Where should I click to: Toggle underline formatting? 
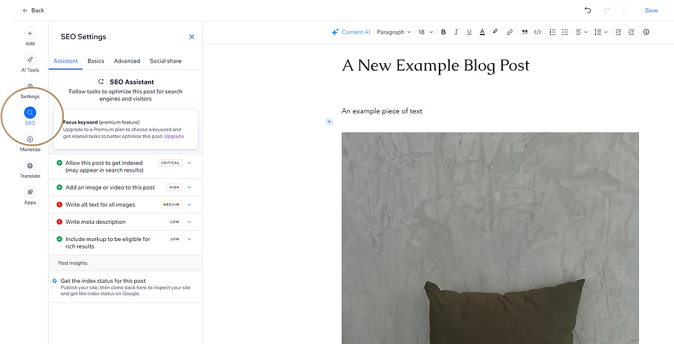point(469,32)
